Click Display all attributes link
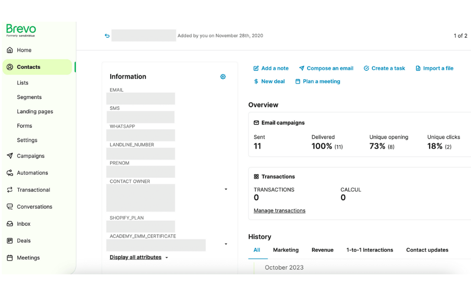471x296 pixels. (136, 257)
